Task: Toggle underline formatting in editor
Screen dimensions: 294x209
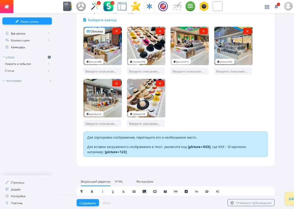Action: pyautogui.click(x=113, y=191)
